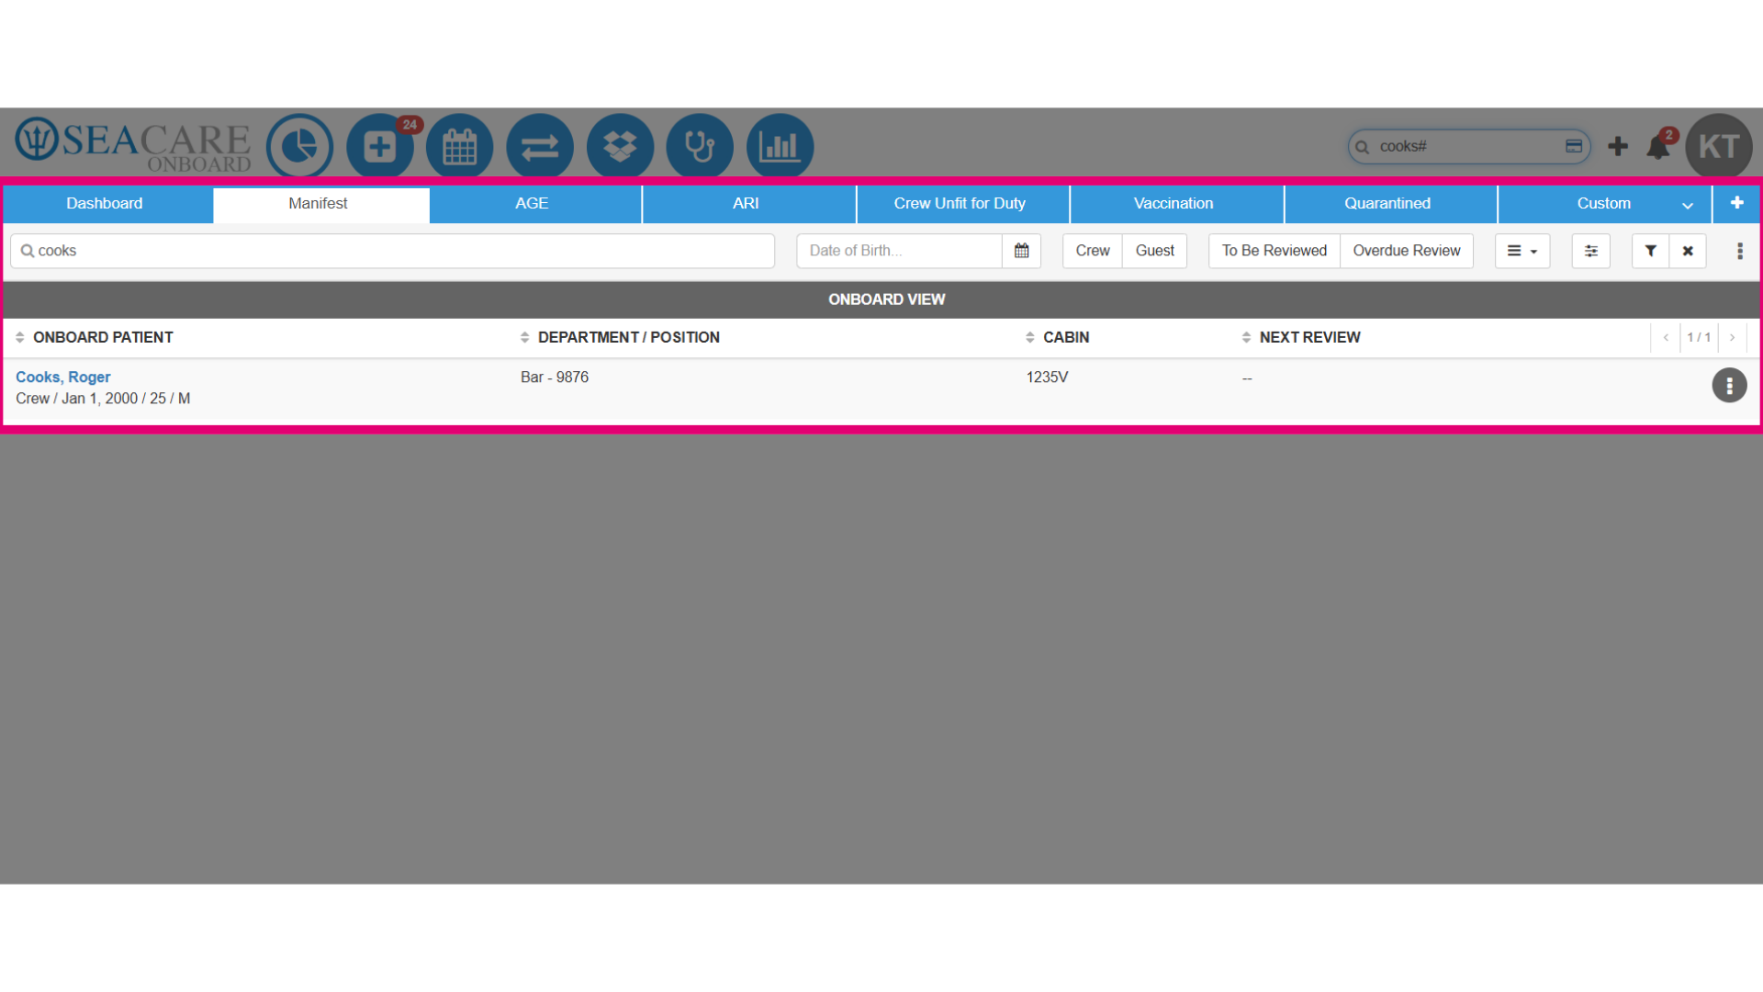Open the KT user avatar menu

coord(1719,146)
